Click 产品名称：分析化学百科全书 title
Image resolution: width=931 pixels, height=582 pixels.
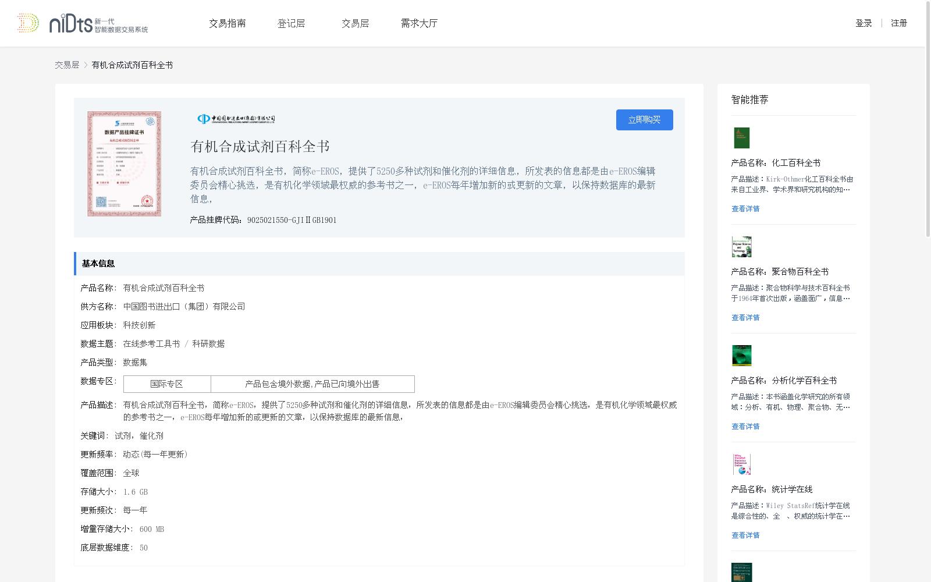pyautogui.click(x=784, y=381)
